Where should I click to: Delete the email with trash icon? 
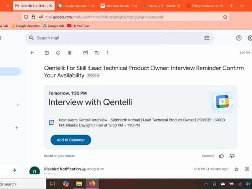[x=70, y=53]
